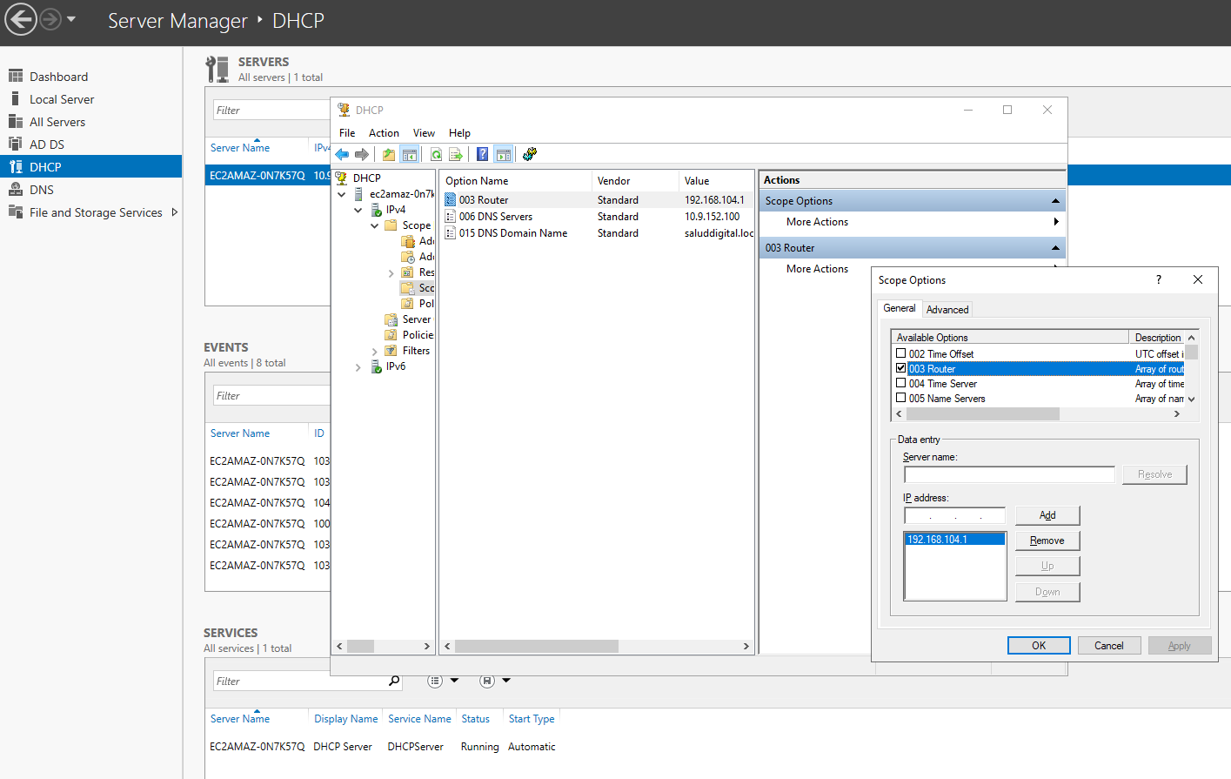This screenshot has width=1231, height=779.
Task: Expand the Filters tree node
Action: (375, 352)
